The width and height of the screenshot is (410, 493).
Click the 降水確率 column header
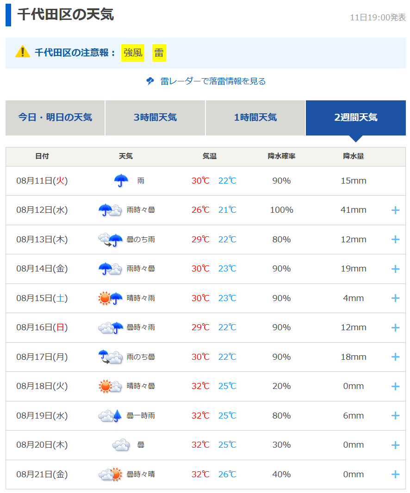click(x=282, y=156)
